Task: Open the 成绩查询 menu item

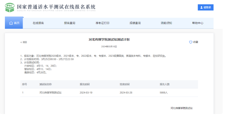Action: pos(135,23)
